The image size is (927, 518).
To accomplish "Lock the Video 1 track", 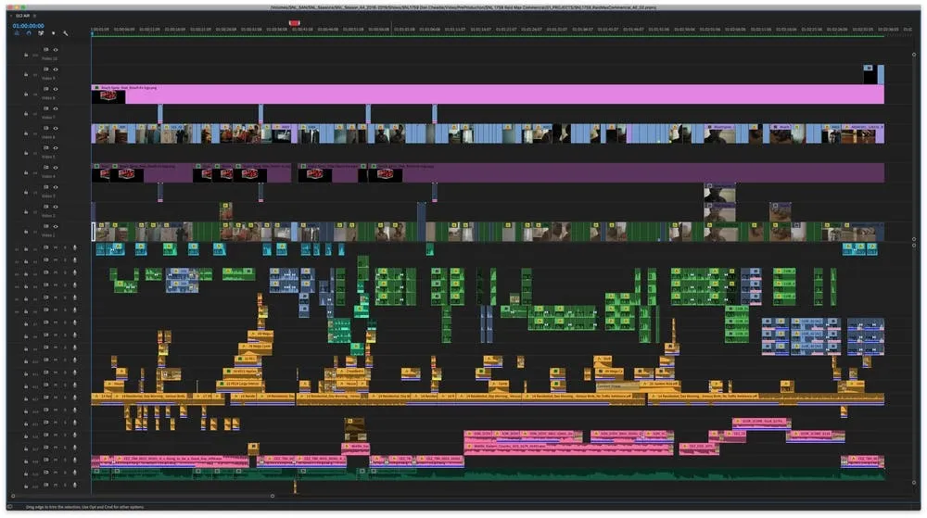I will 26,232.
